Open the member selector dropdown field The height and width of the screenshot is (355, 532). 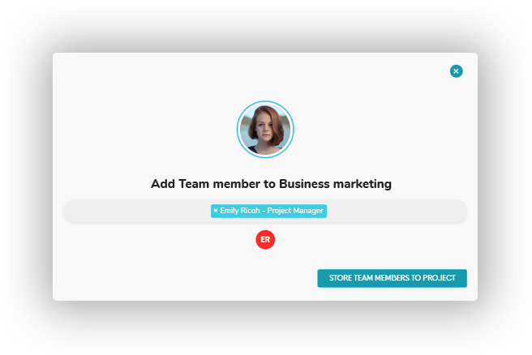tap(265, 211)
